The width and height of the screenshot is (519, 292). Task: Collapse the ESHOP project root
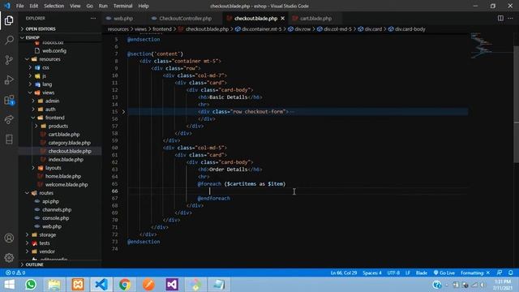(32, 37)
